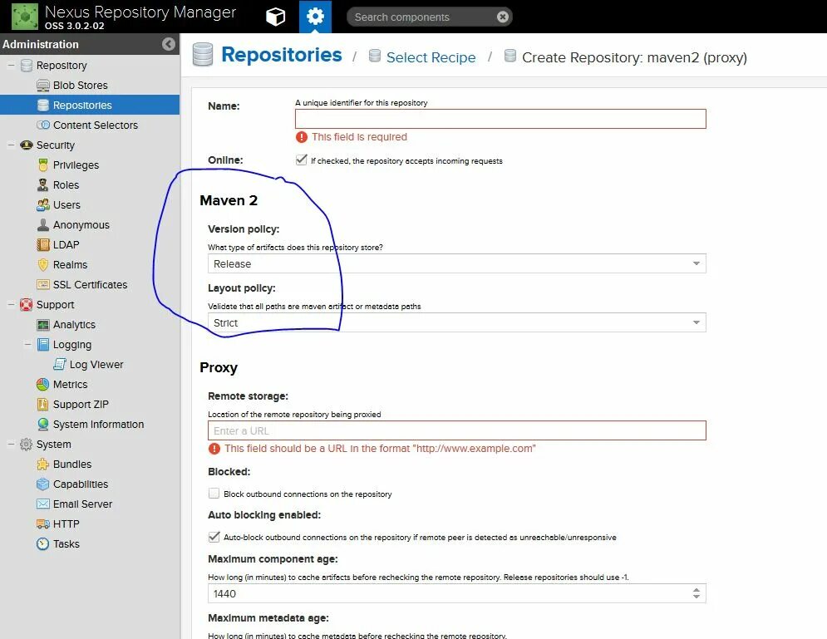Click the Blob Stores icon
This screenshot has height=639, width=827.
tap(42, 86)
